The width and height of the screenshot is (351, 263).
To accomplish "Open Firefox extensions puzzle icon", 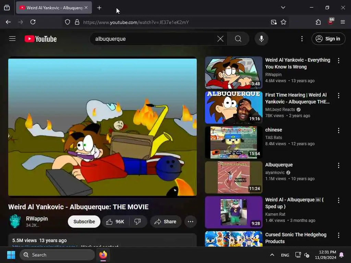I will (x=318, y=22).
